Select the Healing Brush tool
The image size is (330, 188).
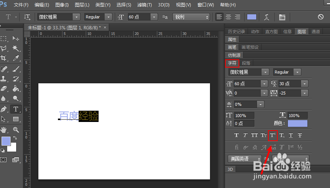click(x=4, y=69)
